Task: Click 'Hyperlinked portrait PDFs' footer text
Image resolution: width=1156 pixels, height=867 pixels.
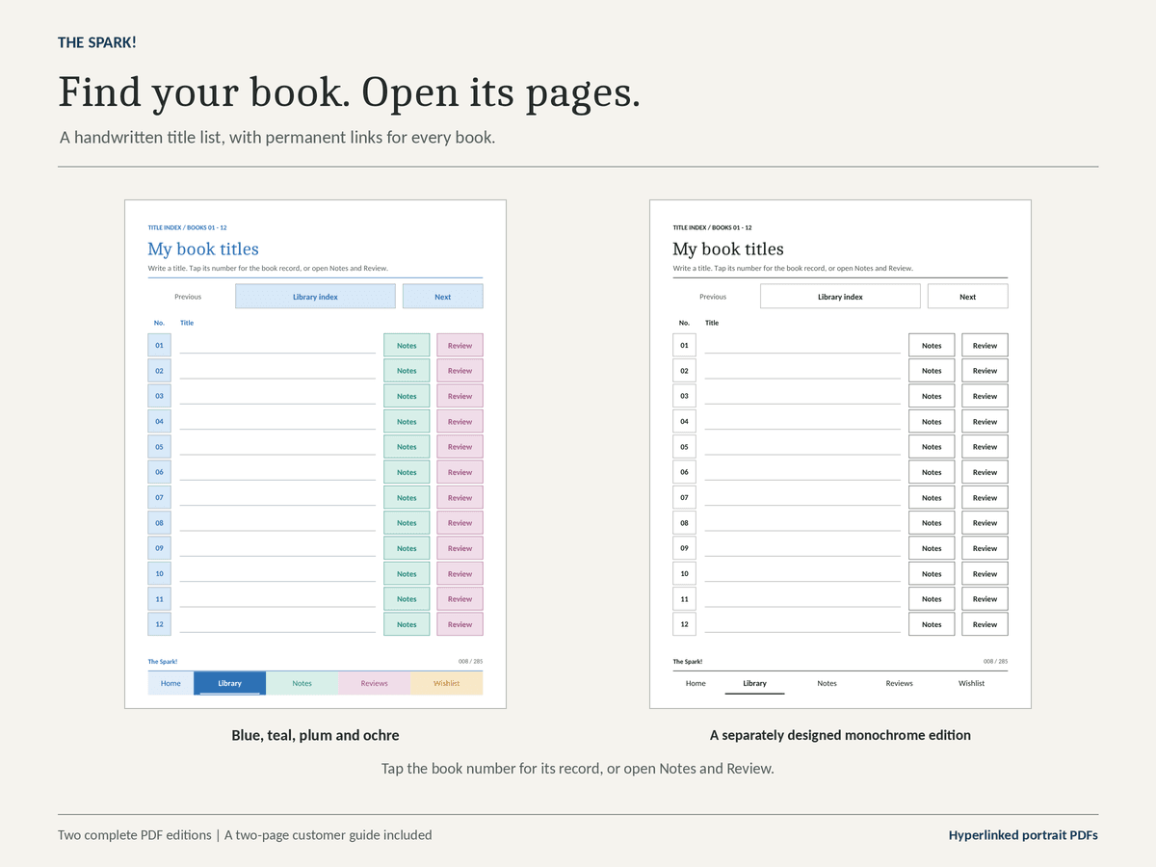Action: pos(1023,835)
